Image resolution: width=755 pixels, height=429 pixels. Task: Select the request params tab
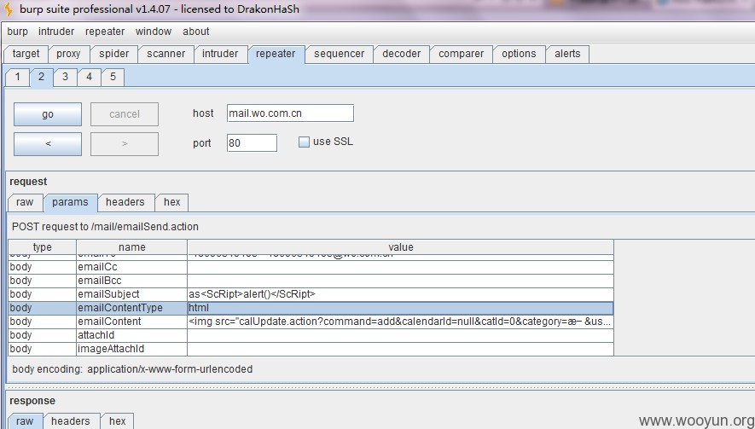point(70,203)
